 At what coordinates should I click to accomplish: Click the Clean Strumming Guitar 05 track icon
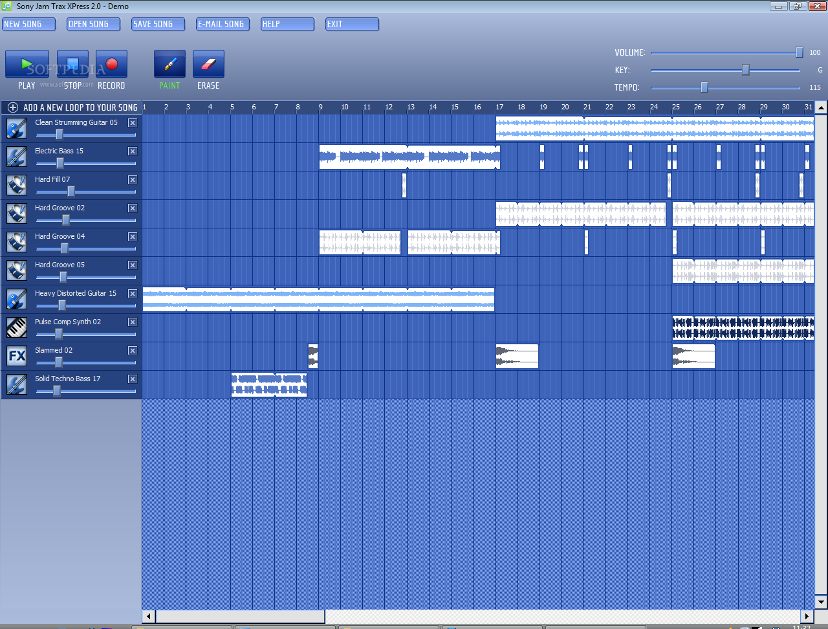click(x=17, y=128)
